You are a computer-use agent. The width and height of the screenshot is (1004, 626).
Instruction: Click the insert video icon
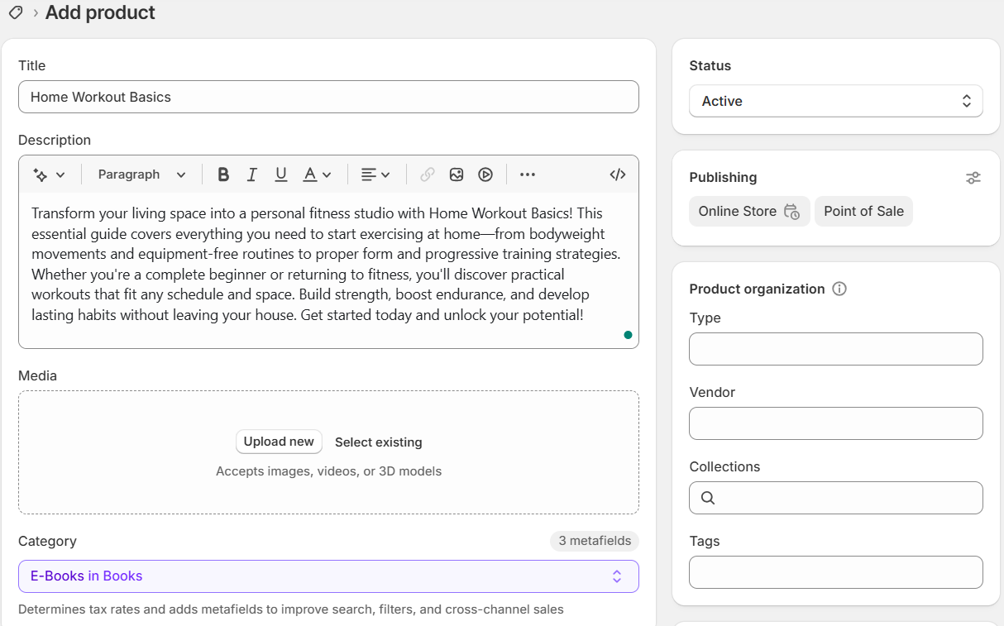485,174
